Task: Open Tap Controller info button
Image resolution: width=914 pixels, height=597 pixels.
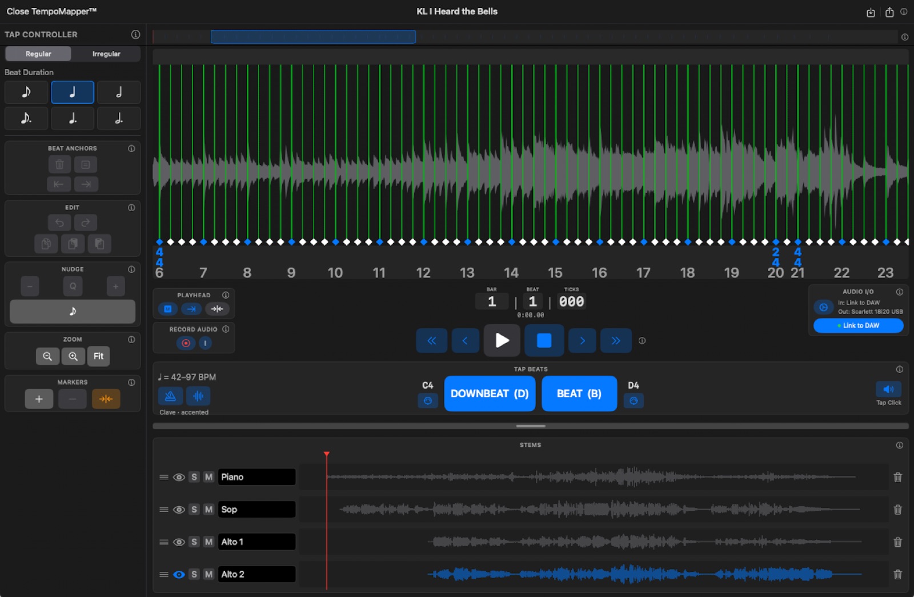Action: [x=135, y=34]
